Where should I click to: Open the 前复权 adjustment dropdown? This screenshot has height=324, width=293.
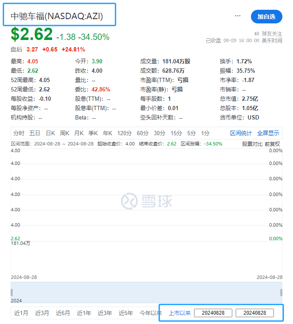click(272, 144)
